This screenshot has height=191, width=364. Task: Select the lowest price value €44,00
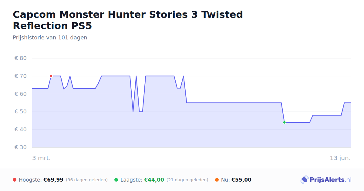[154, 180]
